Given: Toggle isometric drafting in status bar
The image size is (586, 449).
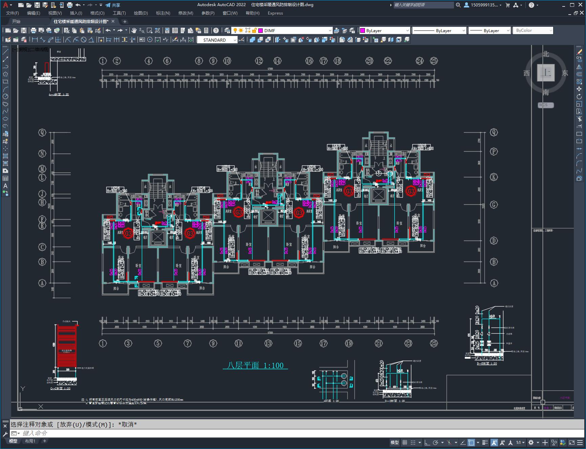Looking at the screenshot, I should point(449,442).
